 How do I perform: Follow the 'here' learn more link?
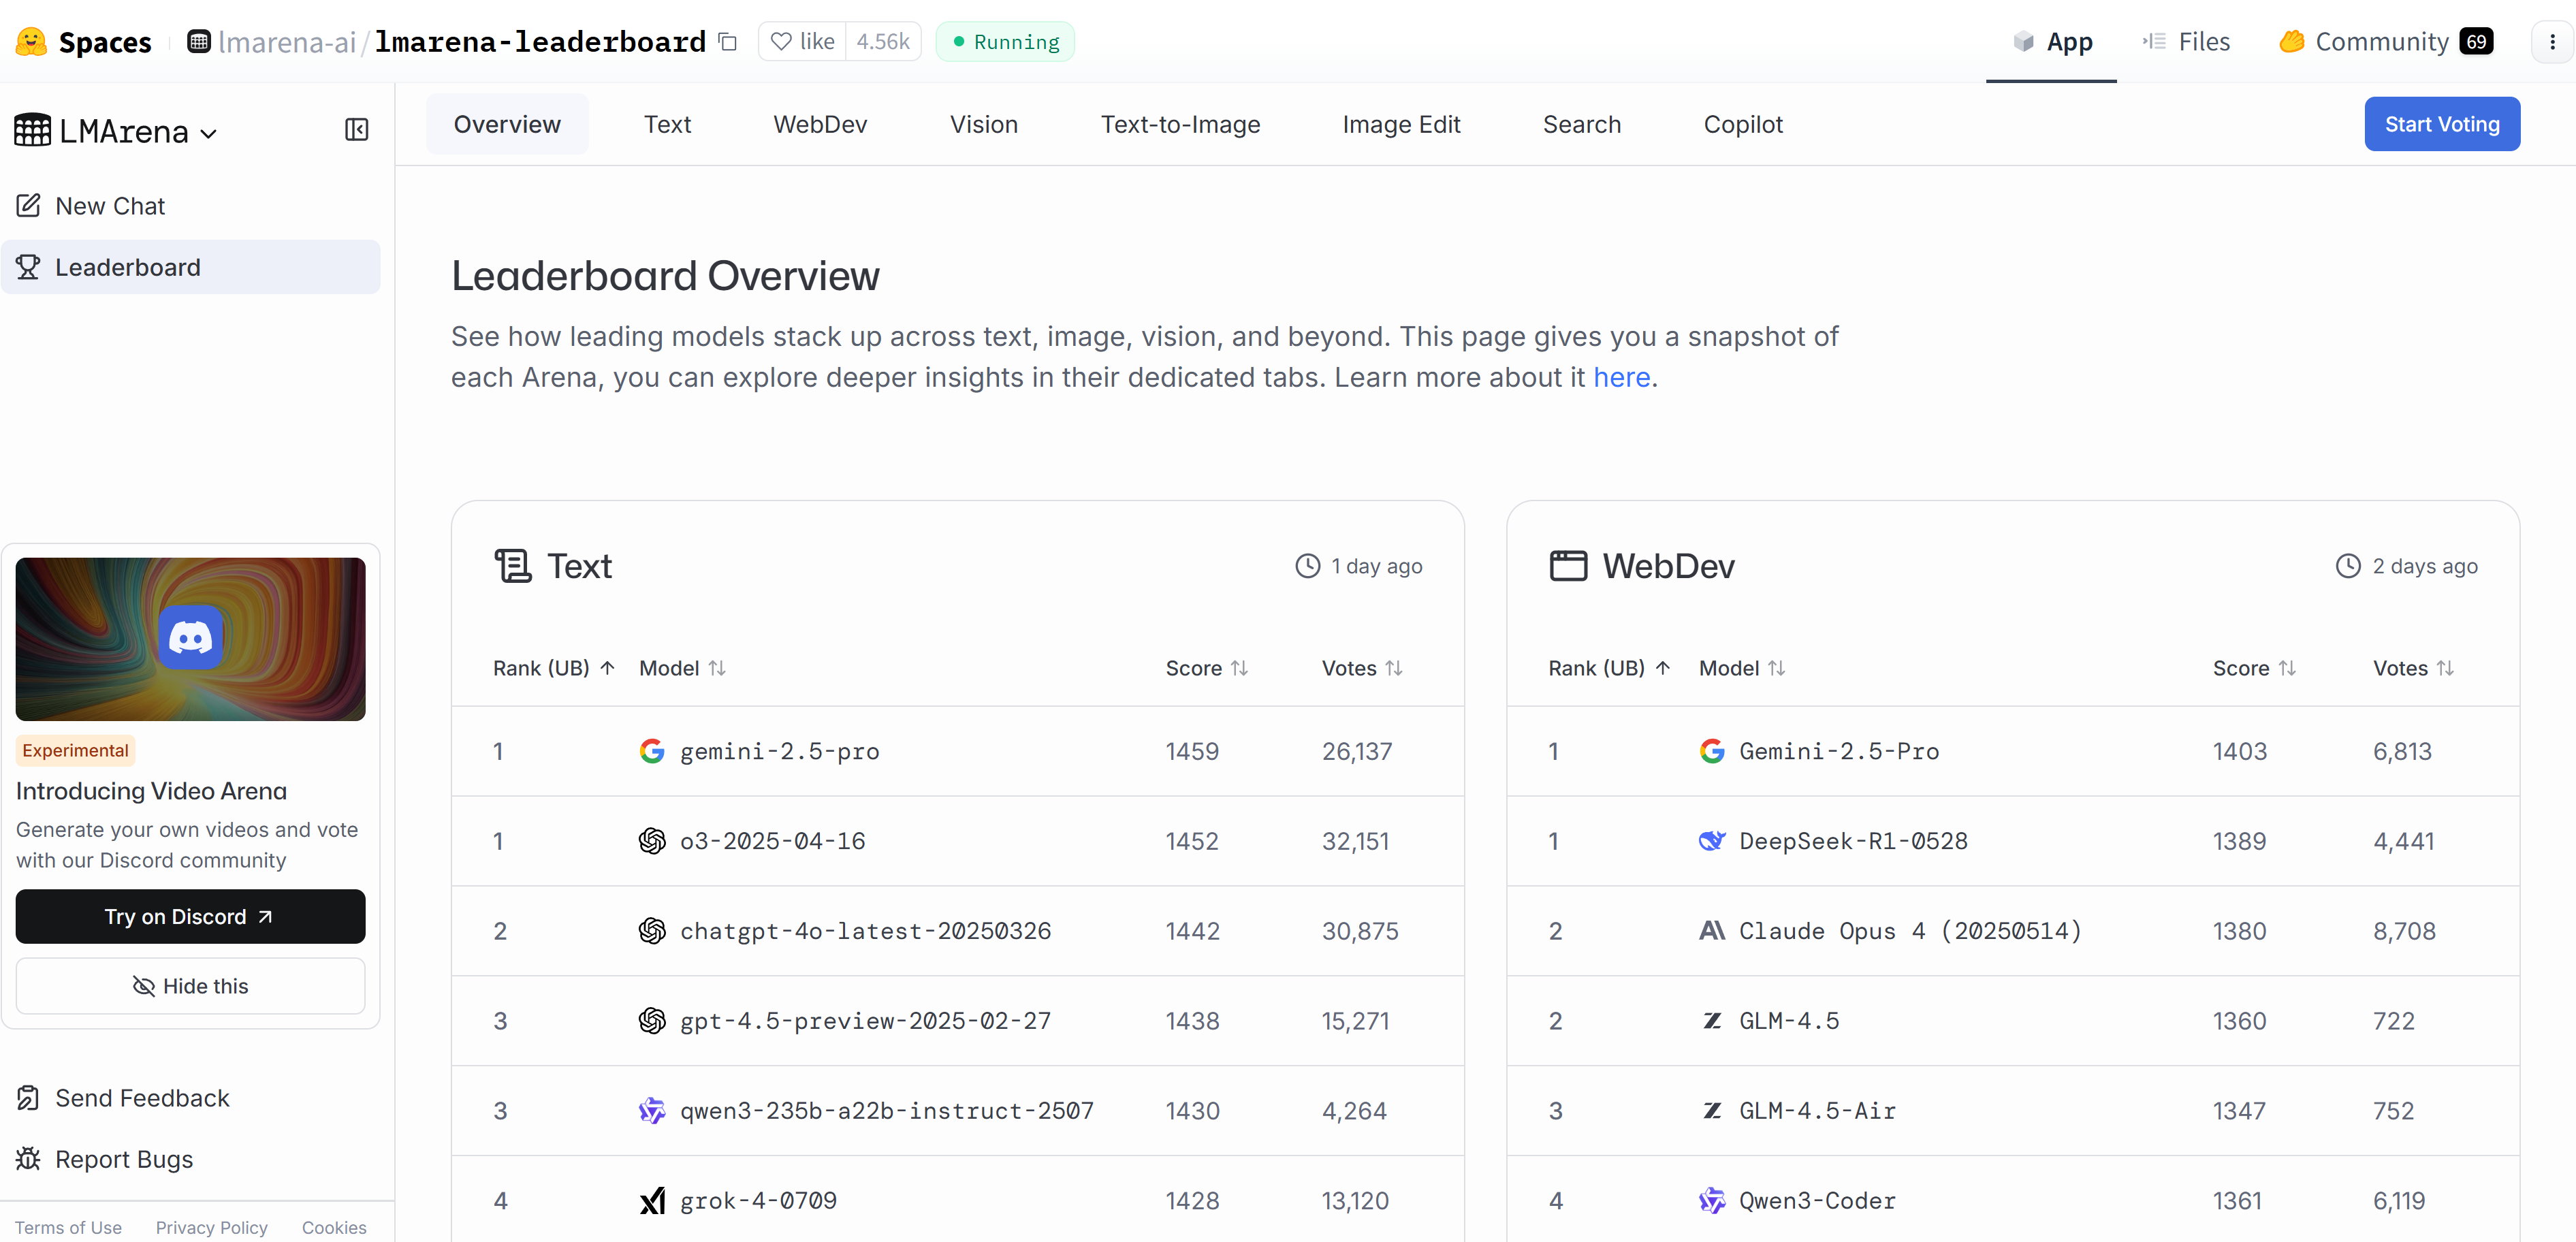tap(1621, 377)
